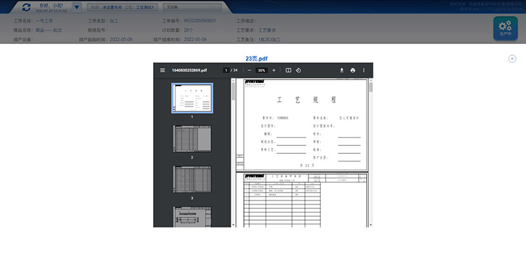
Task: Toggle the PDF sidebar hamburger menu
Action: click(x=162, y=70)
